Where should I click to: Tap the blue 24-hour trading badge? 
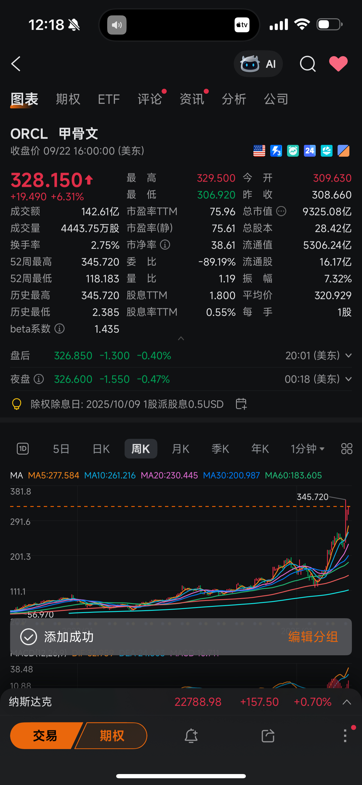[x=310, y=151]
